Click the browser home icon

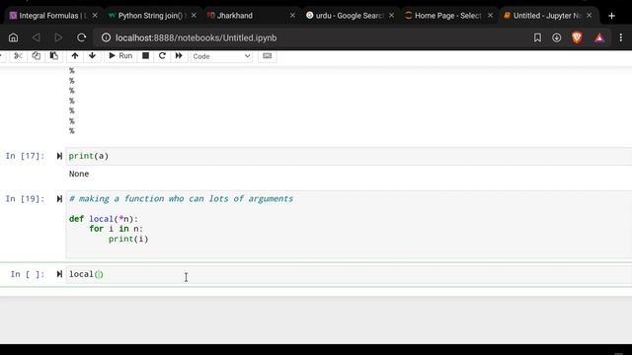(13, 37)
